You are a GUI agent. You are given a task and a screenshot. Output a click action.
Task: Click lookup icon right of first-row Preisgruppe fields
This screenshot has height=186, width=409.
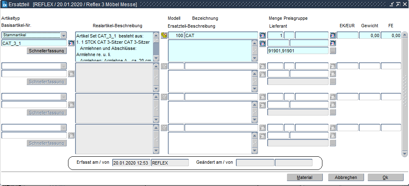click(x=333, y=35)
